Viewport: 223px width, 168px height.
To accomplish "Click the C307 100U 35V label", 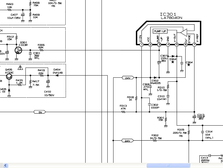I will (164, 58).
